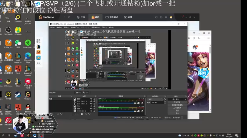The width and height of the screenshot is (247, 138).
Task: Select Microsoft Edge desktop icon
Action: [x=28, y=58]
